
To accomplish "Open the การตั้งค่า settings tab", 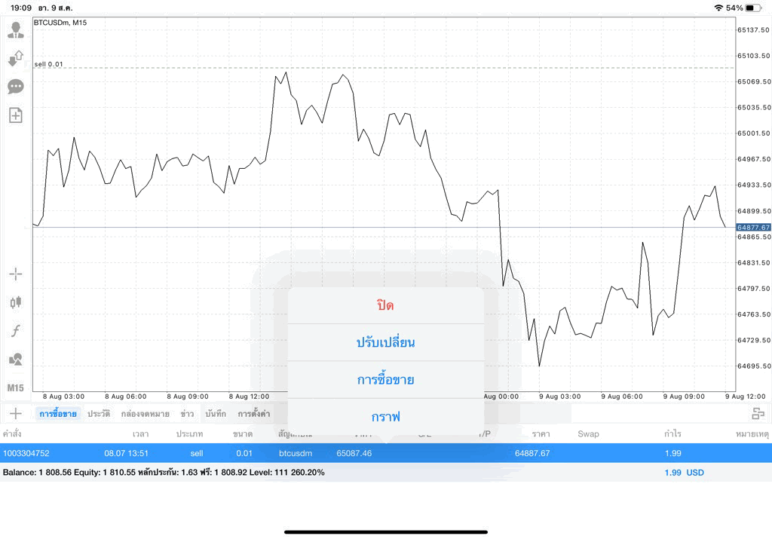I will click(x=253, y=413).
